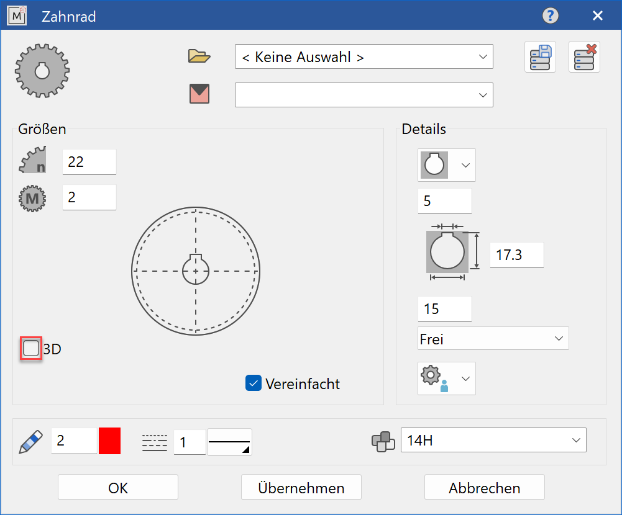
Task: Click the large gear icon at top left
Action: tap(42, 71)
